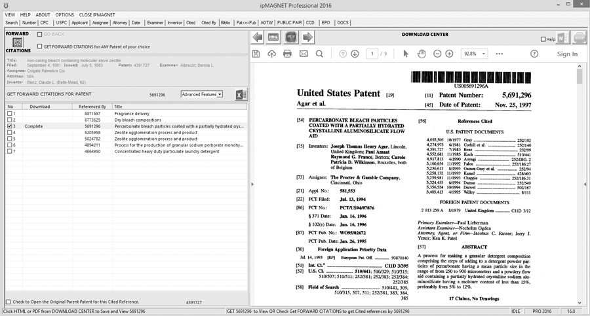Image resolution: width=590 pixels, height=316 pixels.
Task: Switch to the CPC tab
Action: tap(45, 22)
